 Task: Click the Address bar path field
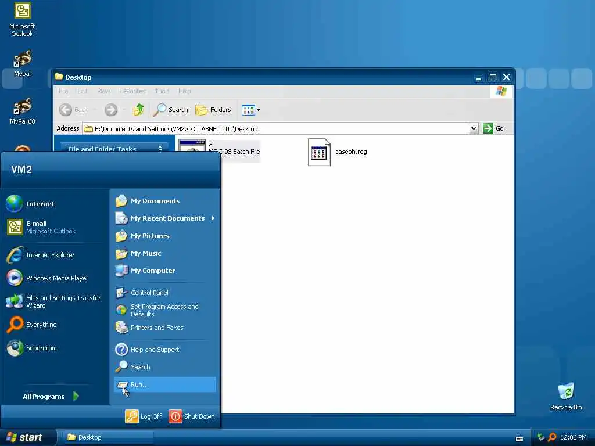(276, 128)
